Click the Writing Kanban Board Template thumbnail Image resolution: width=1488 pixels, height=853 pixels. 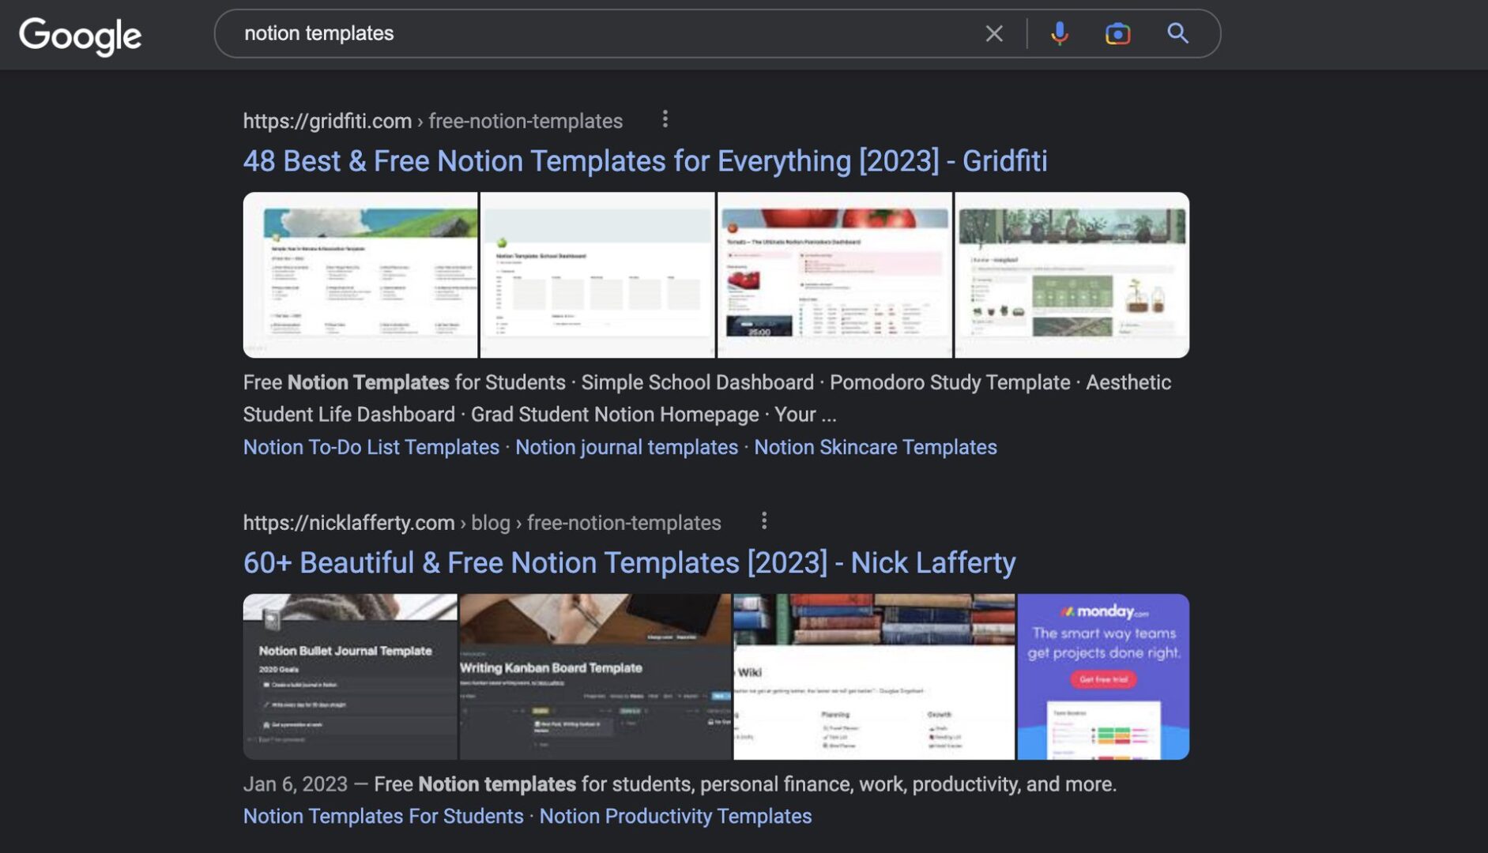tap(595, 675)
